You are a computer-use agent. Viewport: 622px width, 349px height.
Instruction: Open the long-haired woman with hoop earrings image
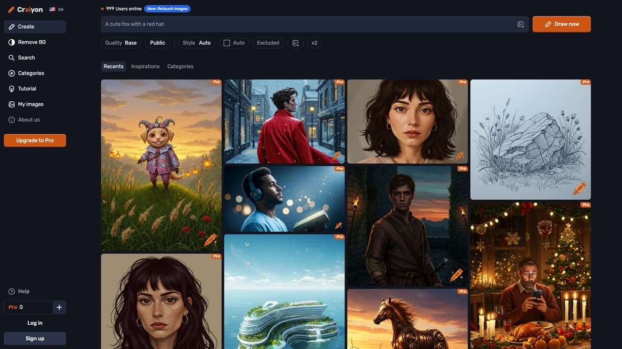161,301
